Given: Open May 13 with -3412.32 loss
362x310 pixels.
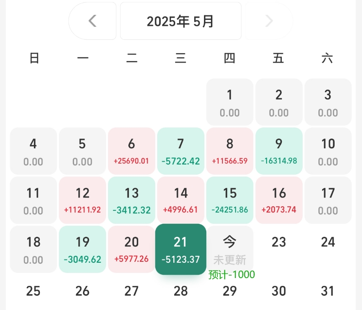Looking at the screenshot, I should pos(132,200).
